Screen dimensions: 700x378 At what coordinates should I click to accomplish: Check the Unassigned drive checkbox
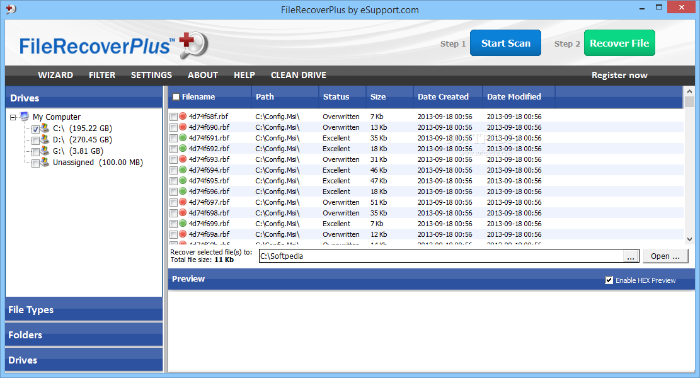[36, 163]
